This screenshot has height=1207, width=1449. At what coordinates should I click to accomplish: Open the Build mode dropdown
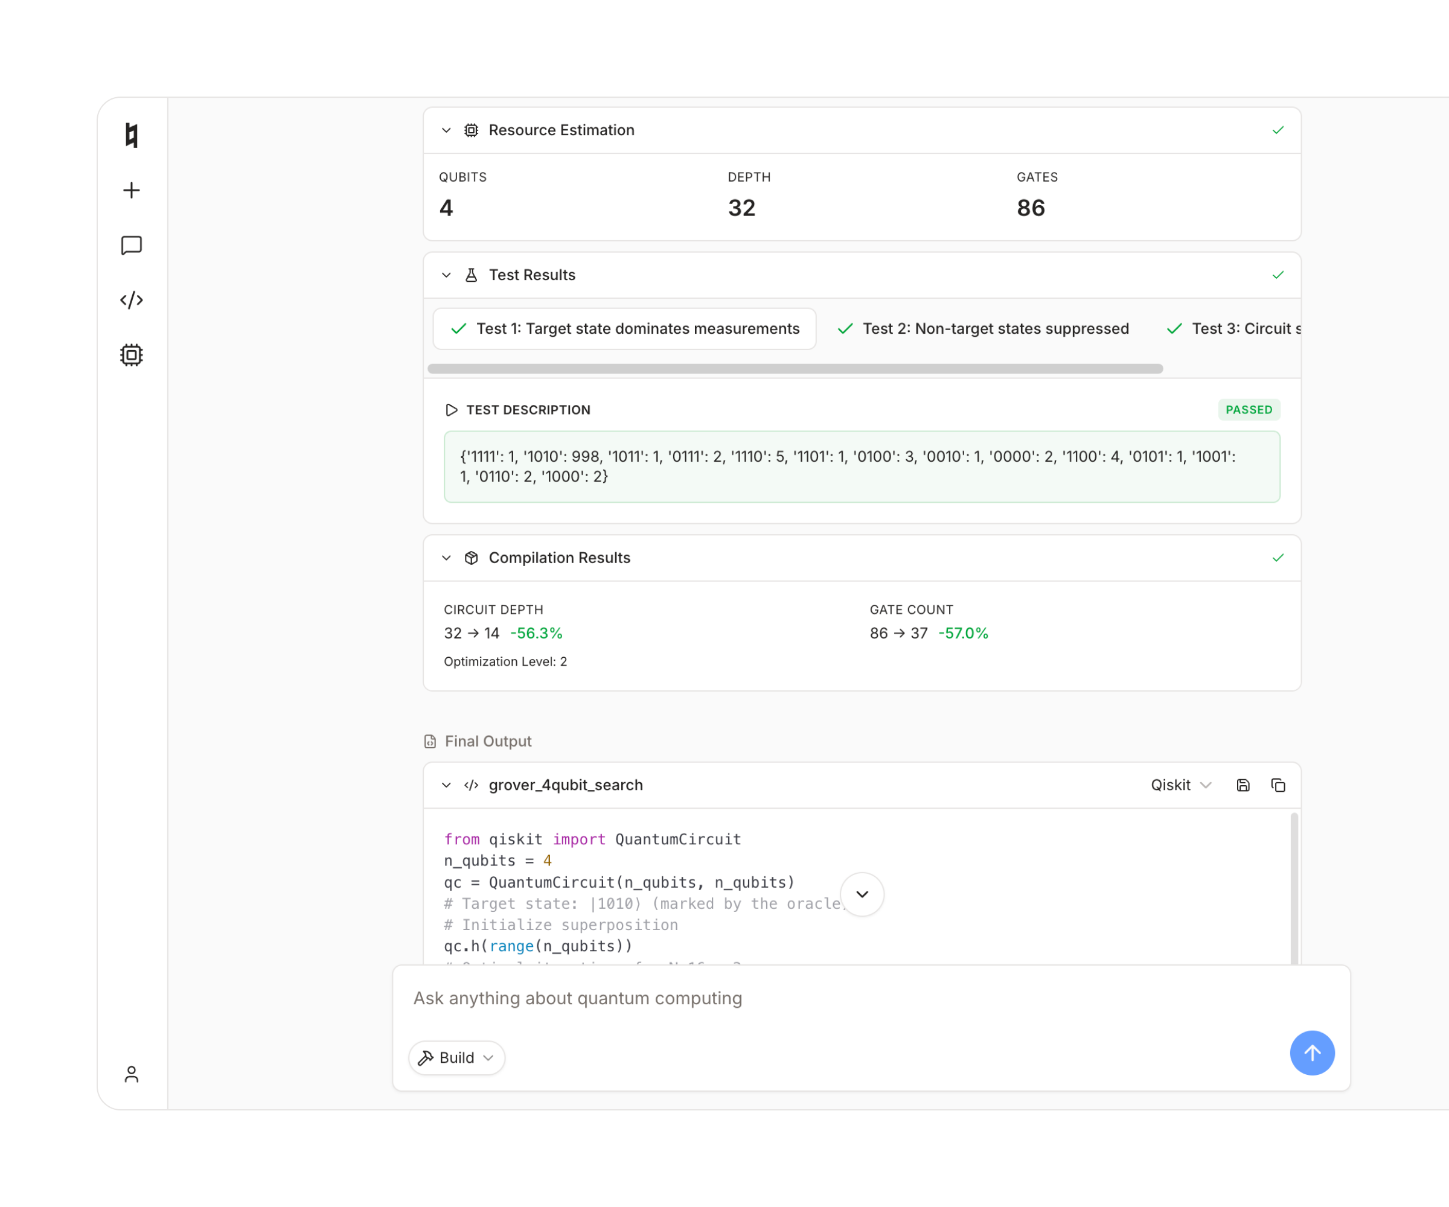click(456, 1057)
